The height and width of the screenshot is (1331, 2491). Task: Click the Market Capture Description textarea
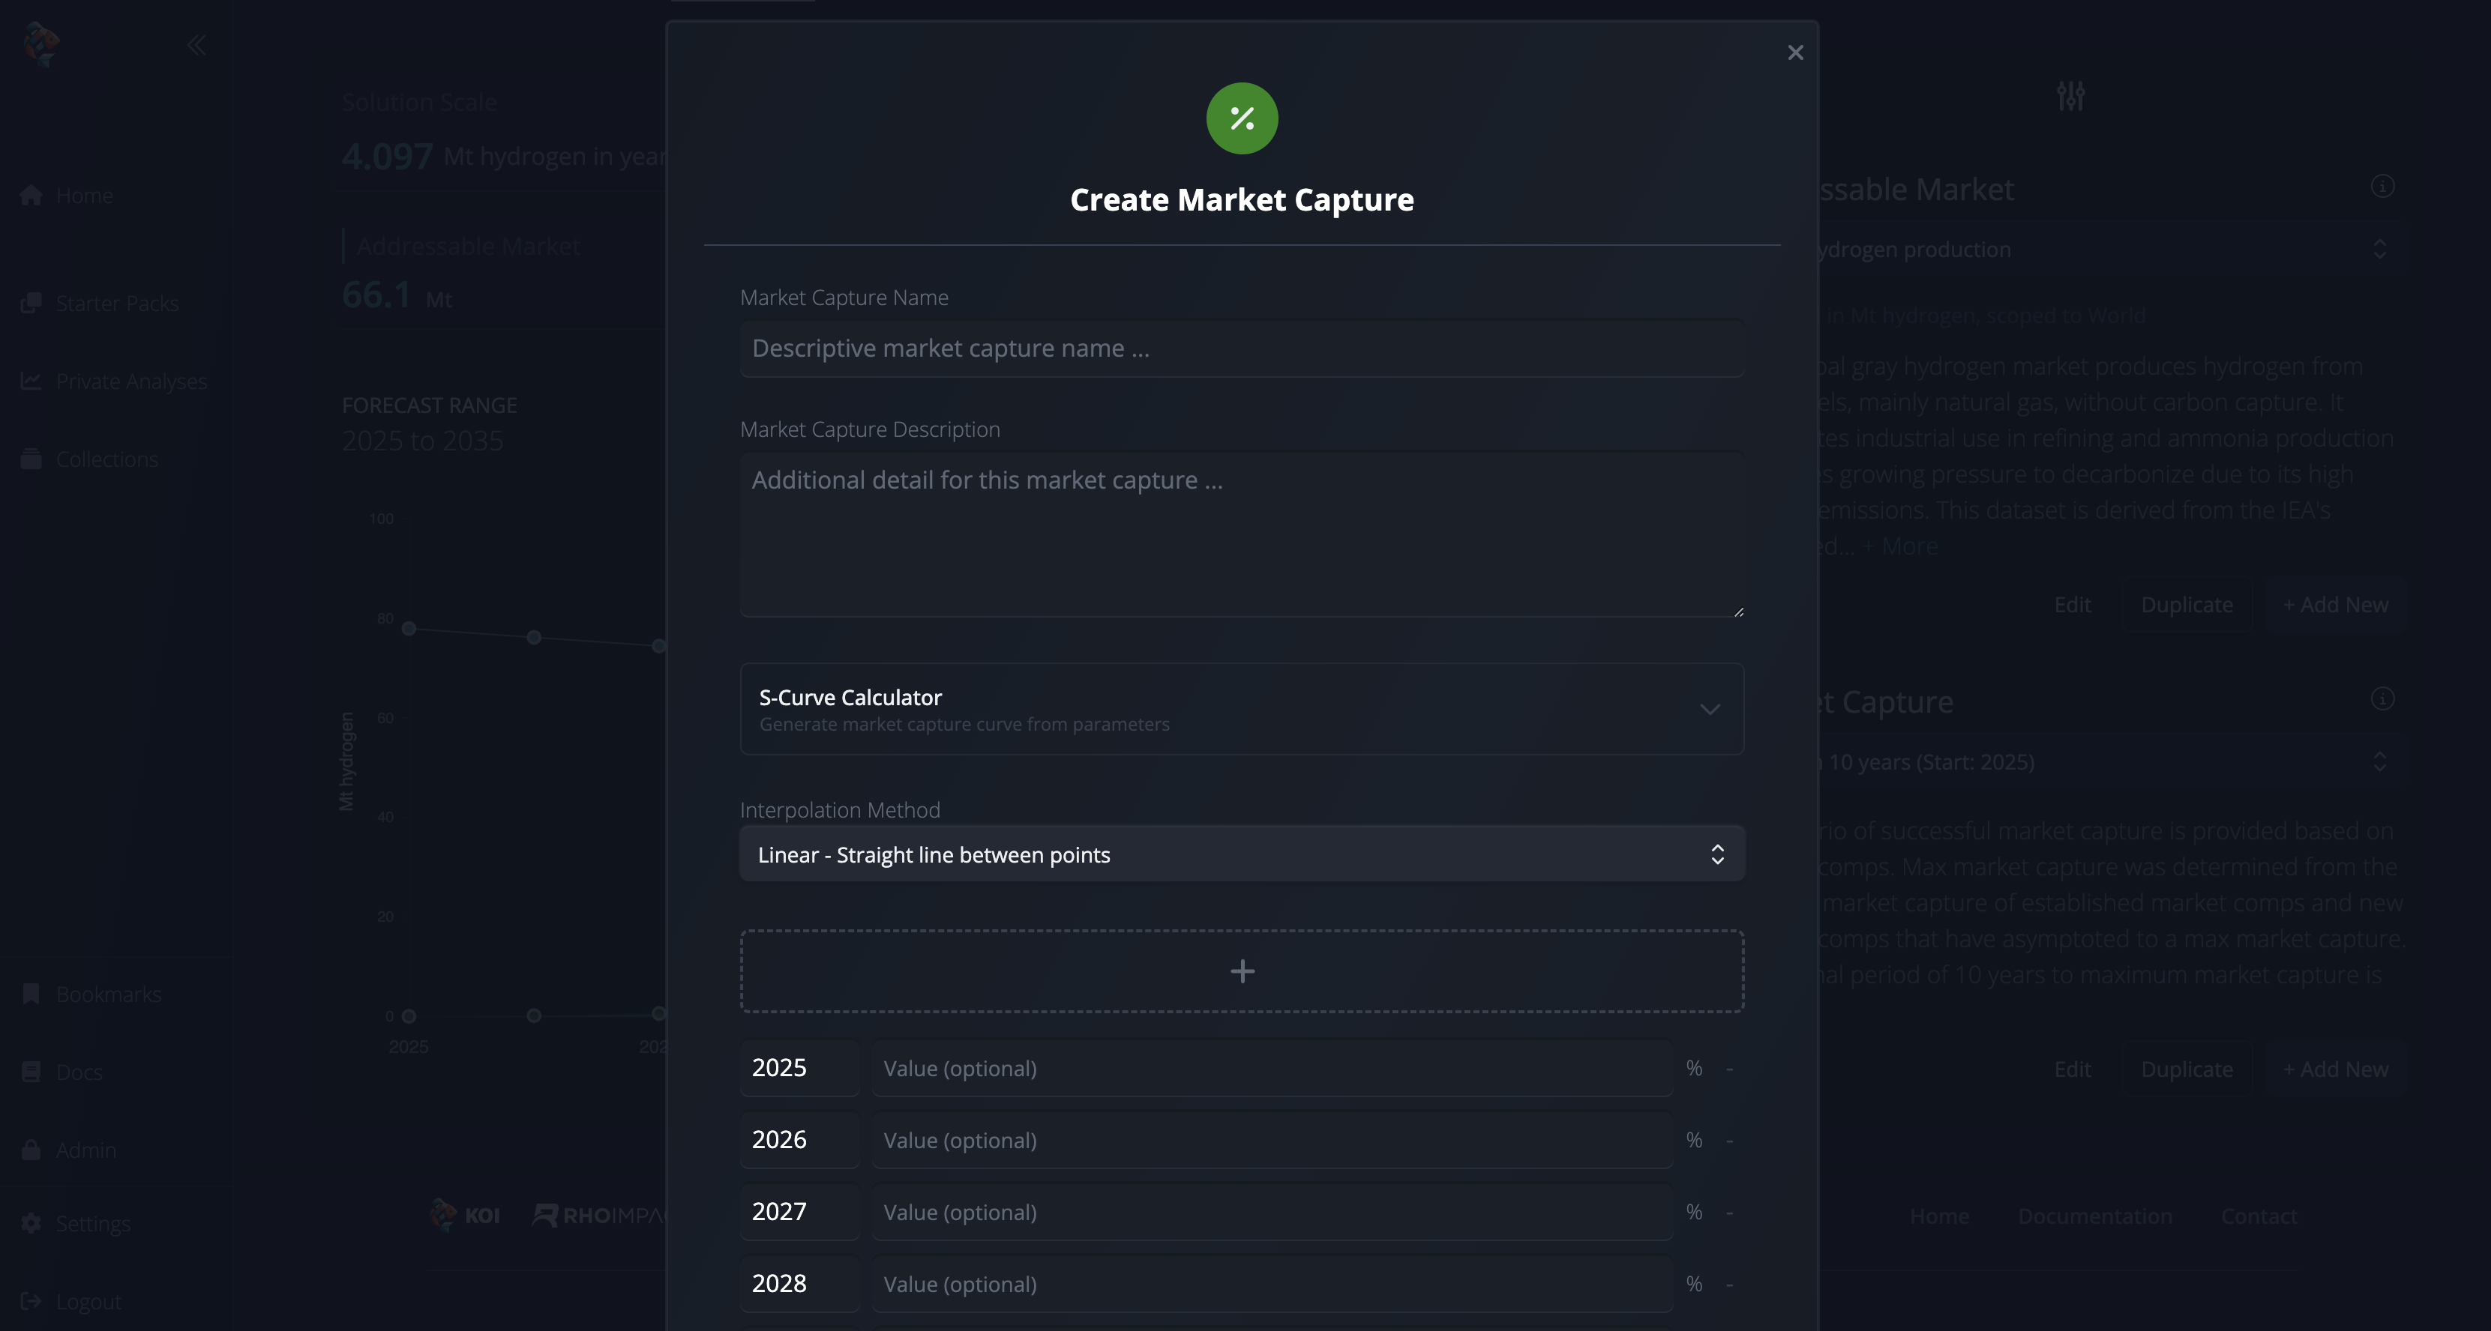pyautogui.click(x=1242, y=534)
